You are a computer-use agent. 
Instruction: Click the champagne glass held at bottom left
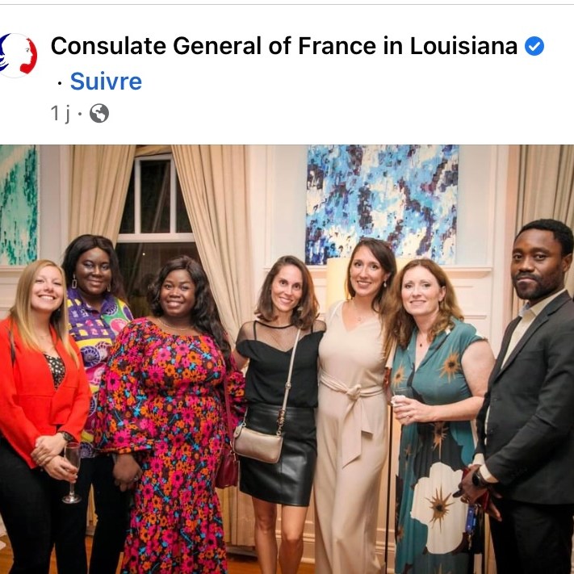coord(72,472)
